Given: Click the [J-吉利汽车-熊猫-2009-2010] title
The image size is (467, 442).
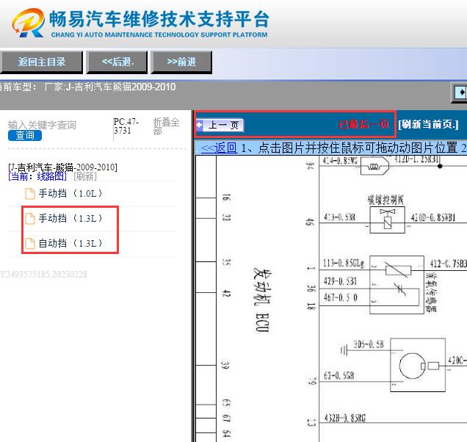Looking at the screenshot, I should (62, 167).
